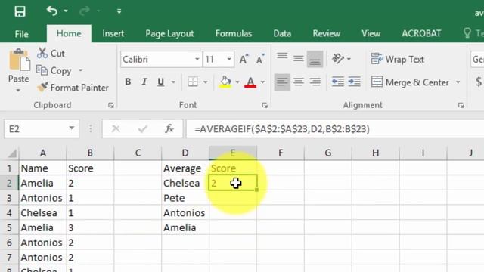Open the Alignment dialog launcher
The width and height of the screenshot is (484, 272).
[x=461, y=106]
